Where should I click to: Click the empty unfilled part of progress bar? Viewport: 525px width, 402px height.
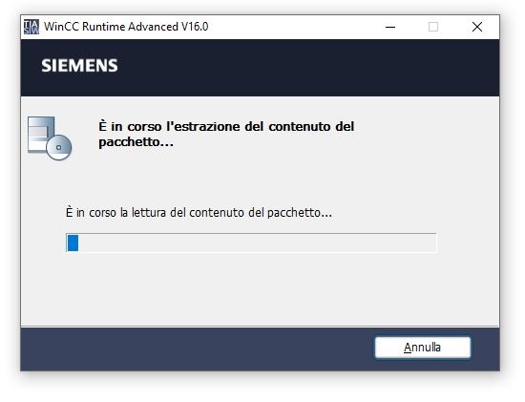[257, 243]
